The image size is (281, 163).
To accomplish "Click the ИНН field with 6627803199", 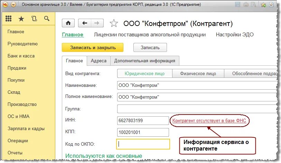I will [x=143, y=121].
